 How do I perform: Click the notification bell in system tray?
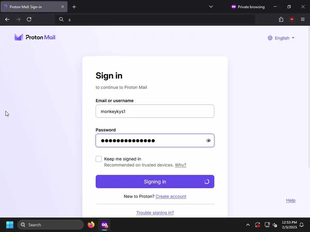(302, 225)
